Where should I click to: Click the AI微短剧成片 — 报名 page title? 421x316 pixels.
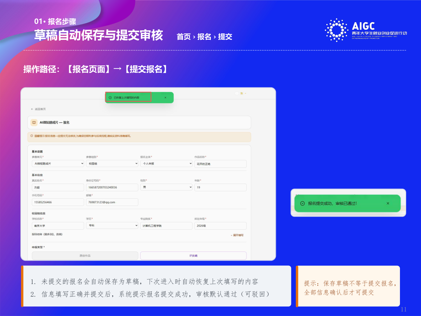click(54, 122)
